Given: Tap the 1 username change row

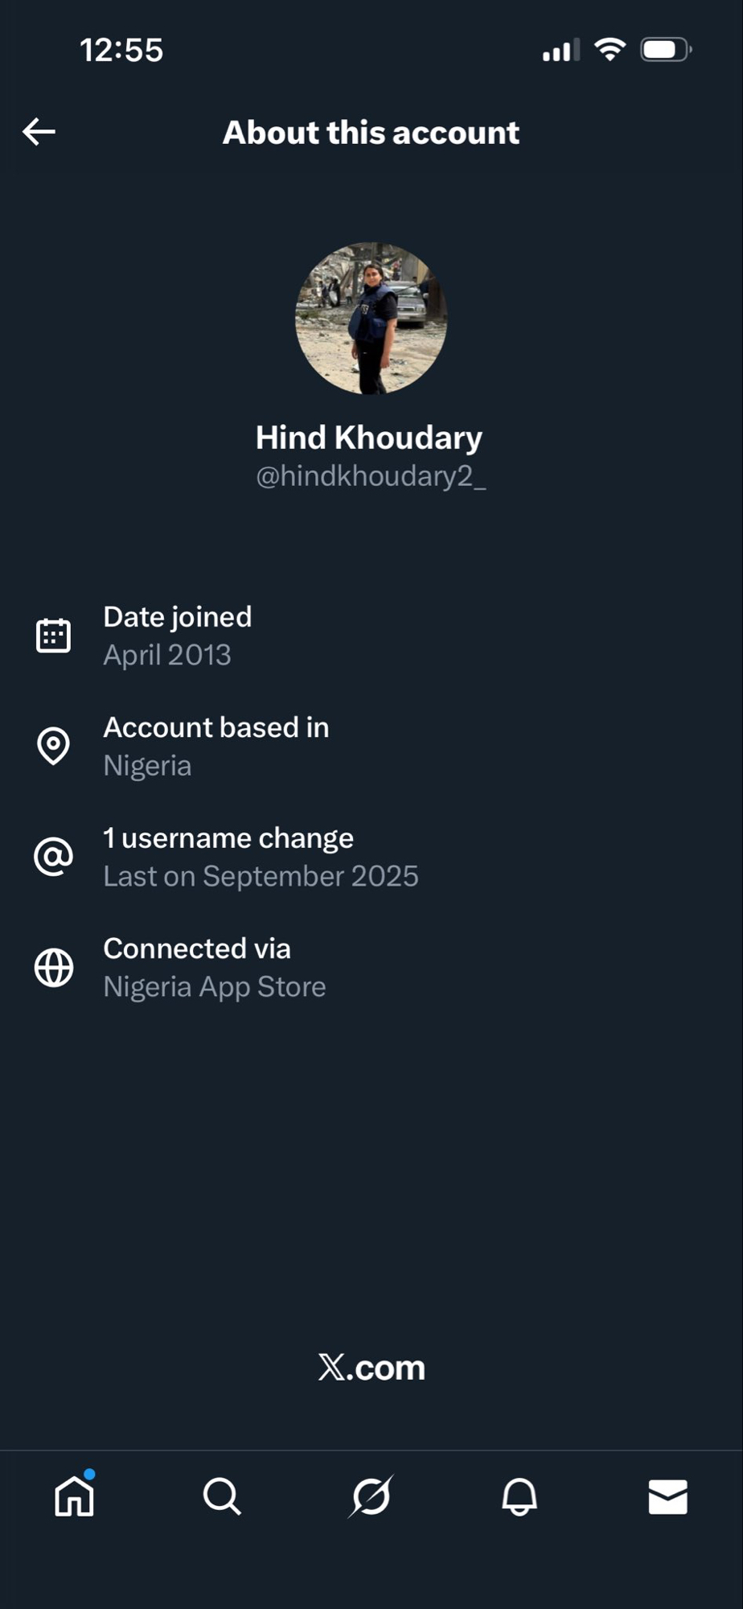Looking at the screenshot, I should click(x=261, y=857).
